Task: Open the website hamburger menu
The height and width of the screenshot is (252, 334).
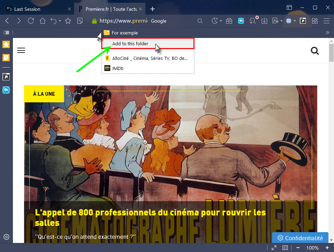Action: (21, 50)
